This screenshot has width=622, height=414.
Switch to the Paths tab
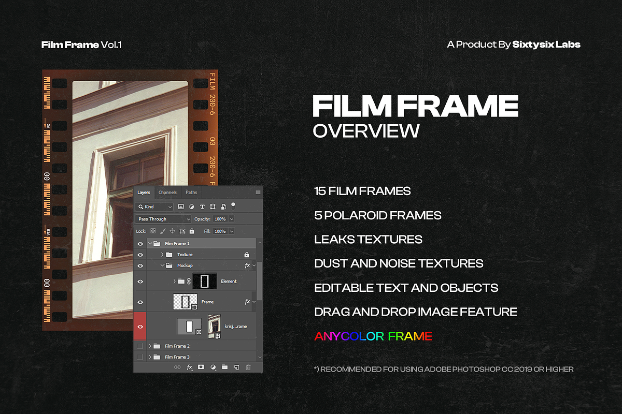coord(191,193)
